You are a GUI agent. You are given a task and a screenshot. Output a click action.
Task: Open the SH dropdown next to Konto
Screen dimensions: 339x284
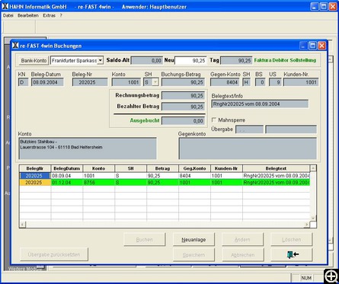coord(155,82)
